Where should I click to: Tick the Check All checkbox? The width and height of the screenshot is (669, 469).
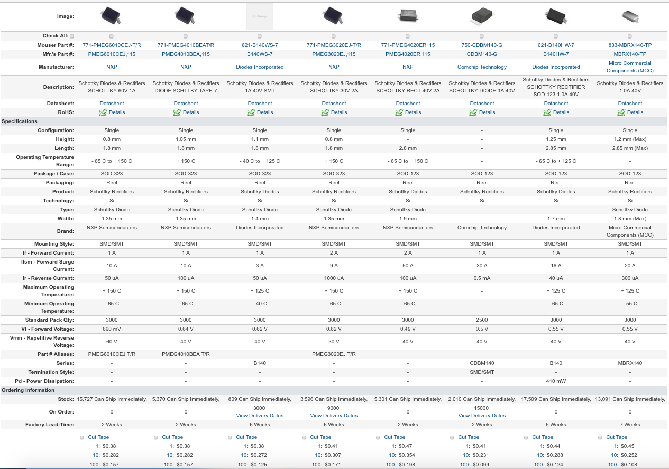(x=72, y=36)
